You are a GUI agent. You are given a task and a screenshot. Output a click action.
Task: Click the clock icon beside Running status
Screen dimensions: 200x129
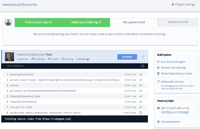pyautogui.click(x=63, y=59)
